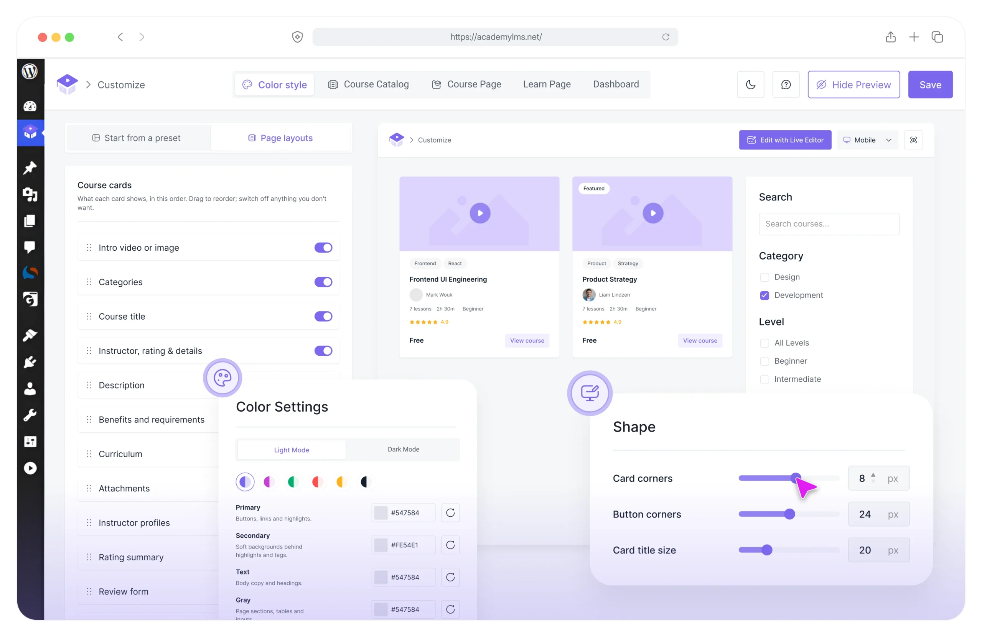
Task: Select the Page layouts tab
Action: 280,138
